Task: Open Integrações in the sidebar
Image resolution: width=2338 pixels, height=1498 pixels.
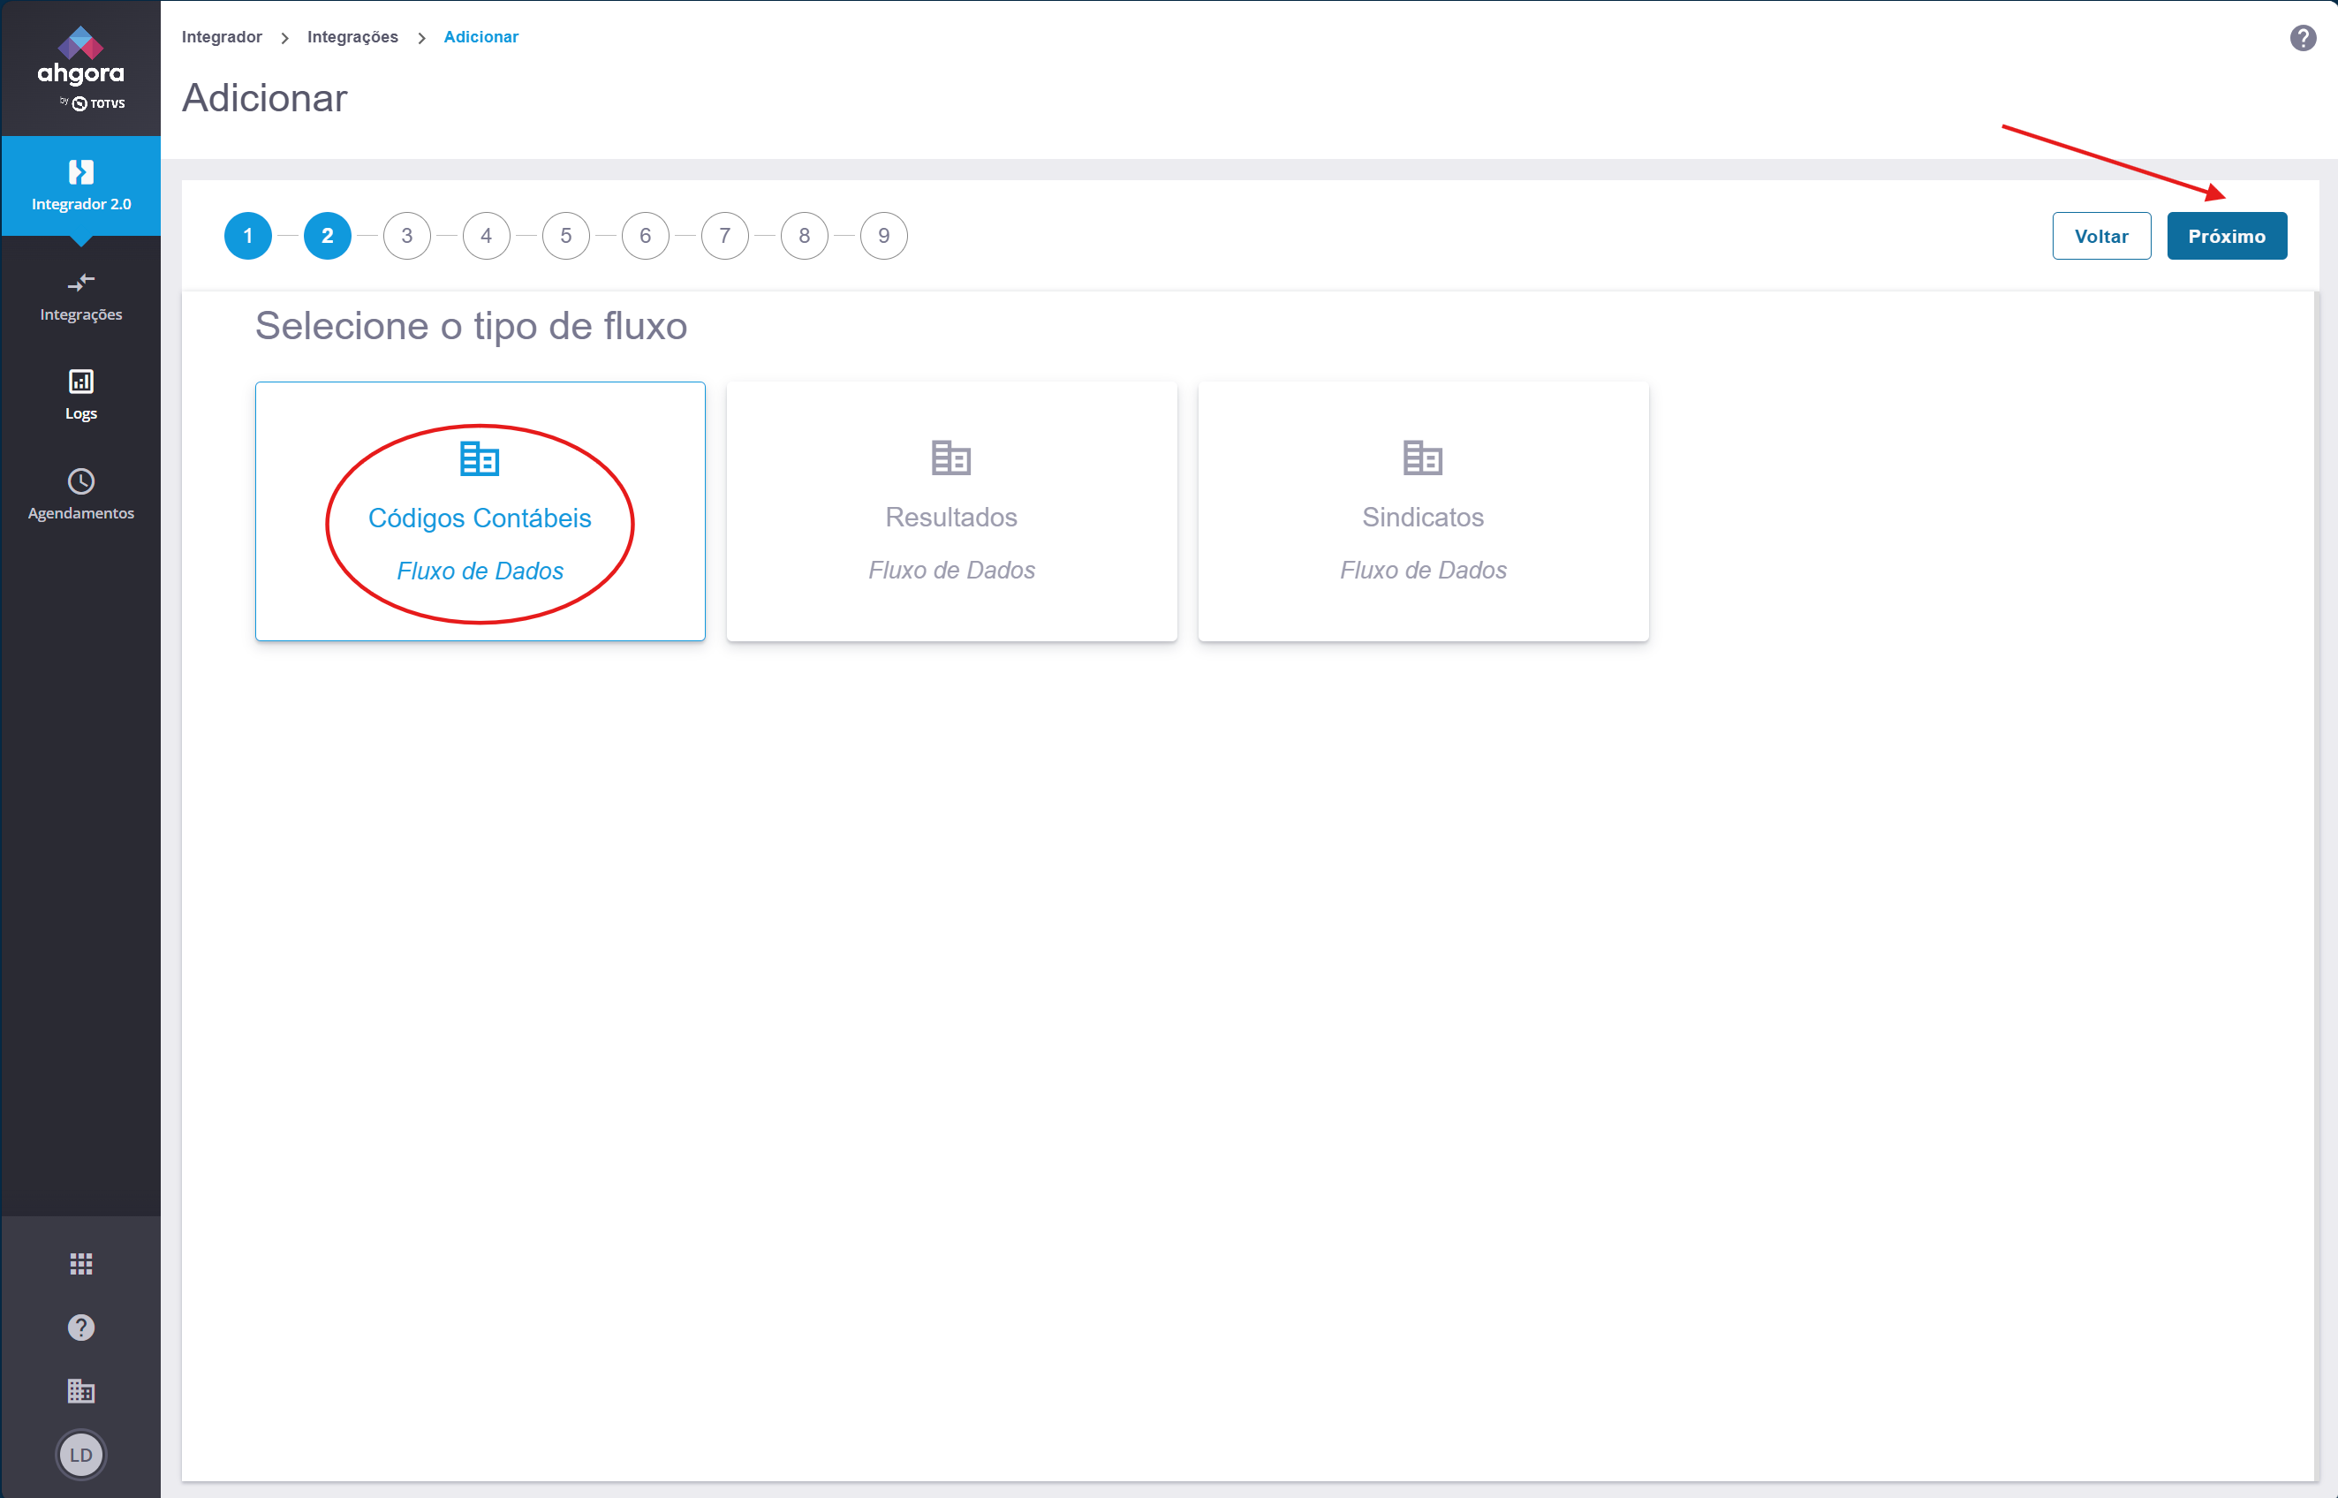Action: tap(80, 297)
